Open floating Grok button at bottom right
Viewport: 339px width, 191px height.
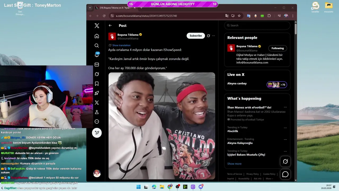pos(285,161)
